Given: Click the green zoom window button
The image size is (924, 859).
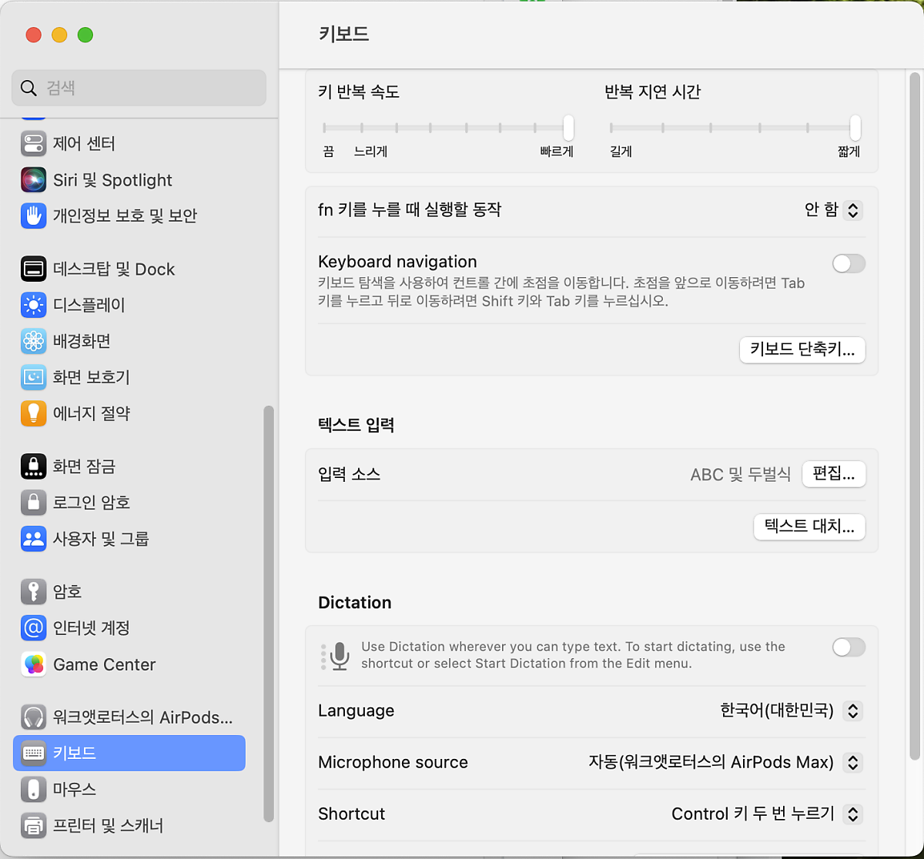Looking at the screenshot, I should point(85,35).
